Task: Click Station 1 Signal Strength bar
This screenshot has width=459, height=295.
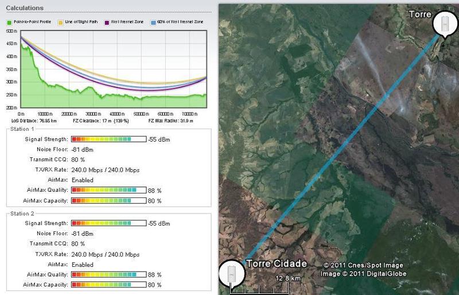Action: click(109, 139)
